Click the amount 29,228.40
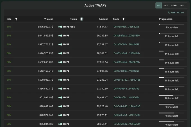This screenshot has width=191, height=127. (102, 106)
